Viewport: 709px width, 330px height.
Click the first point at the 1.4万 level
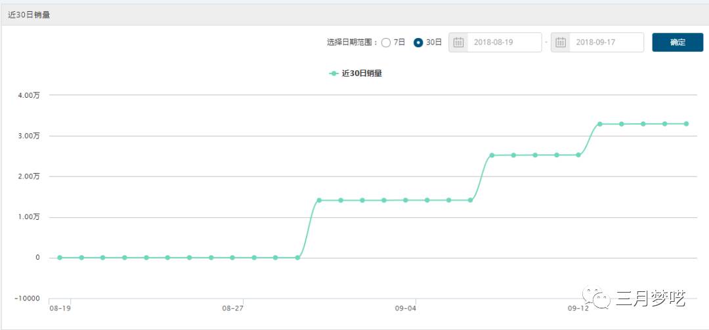coord(319,200)
